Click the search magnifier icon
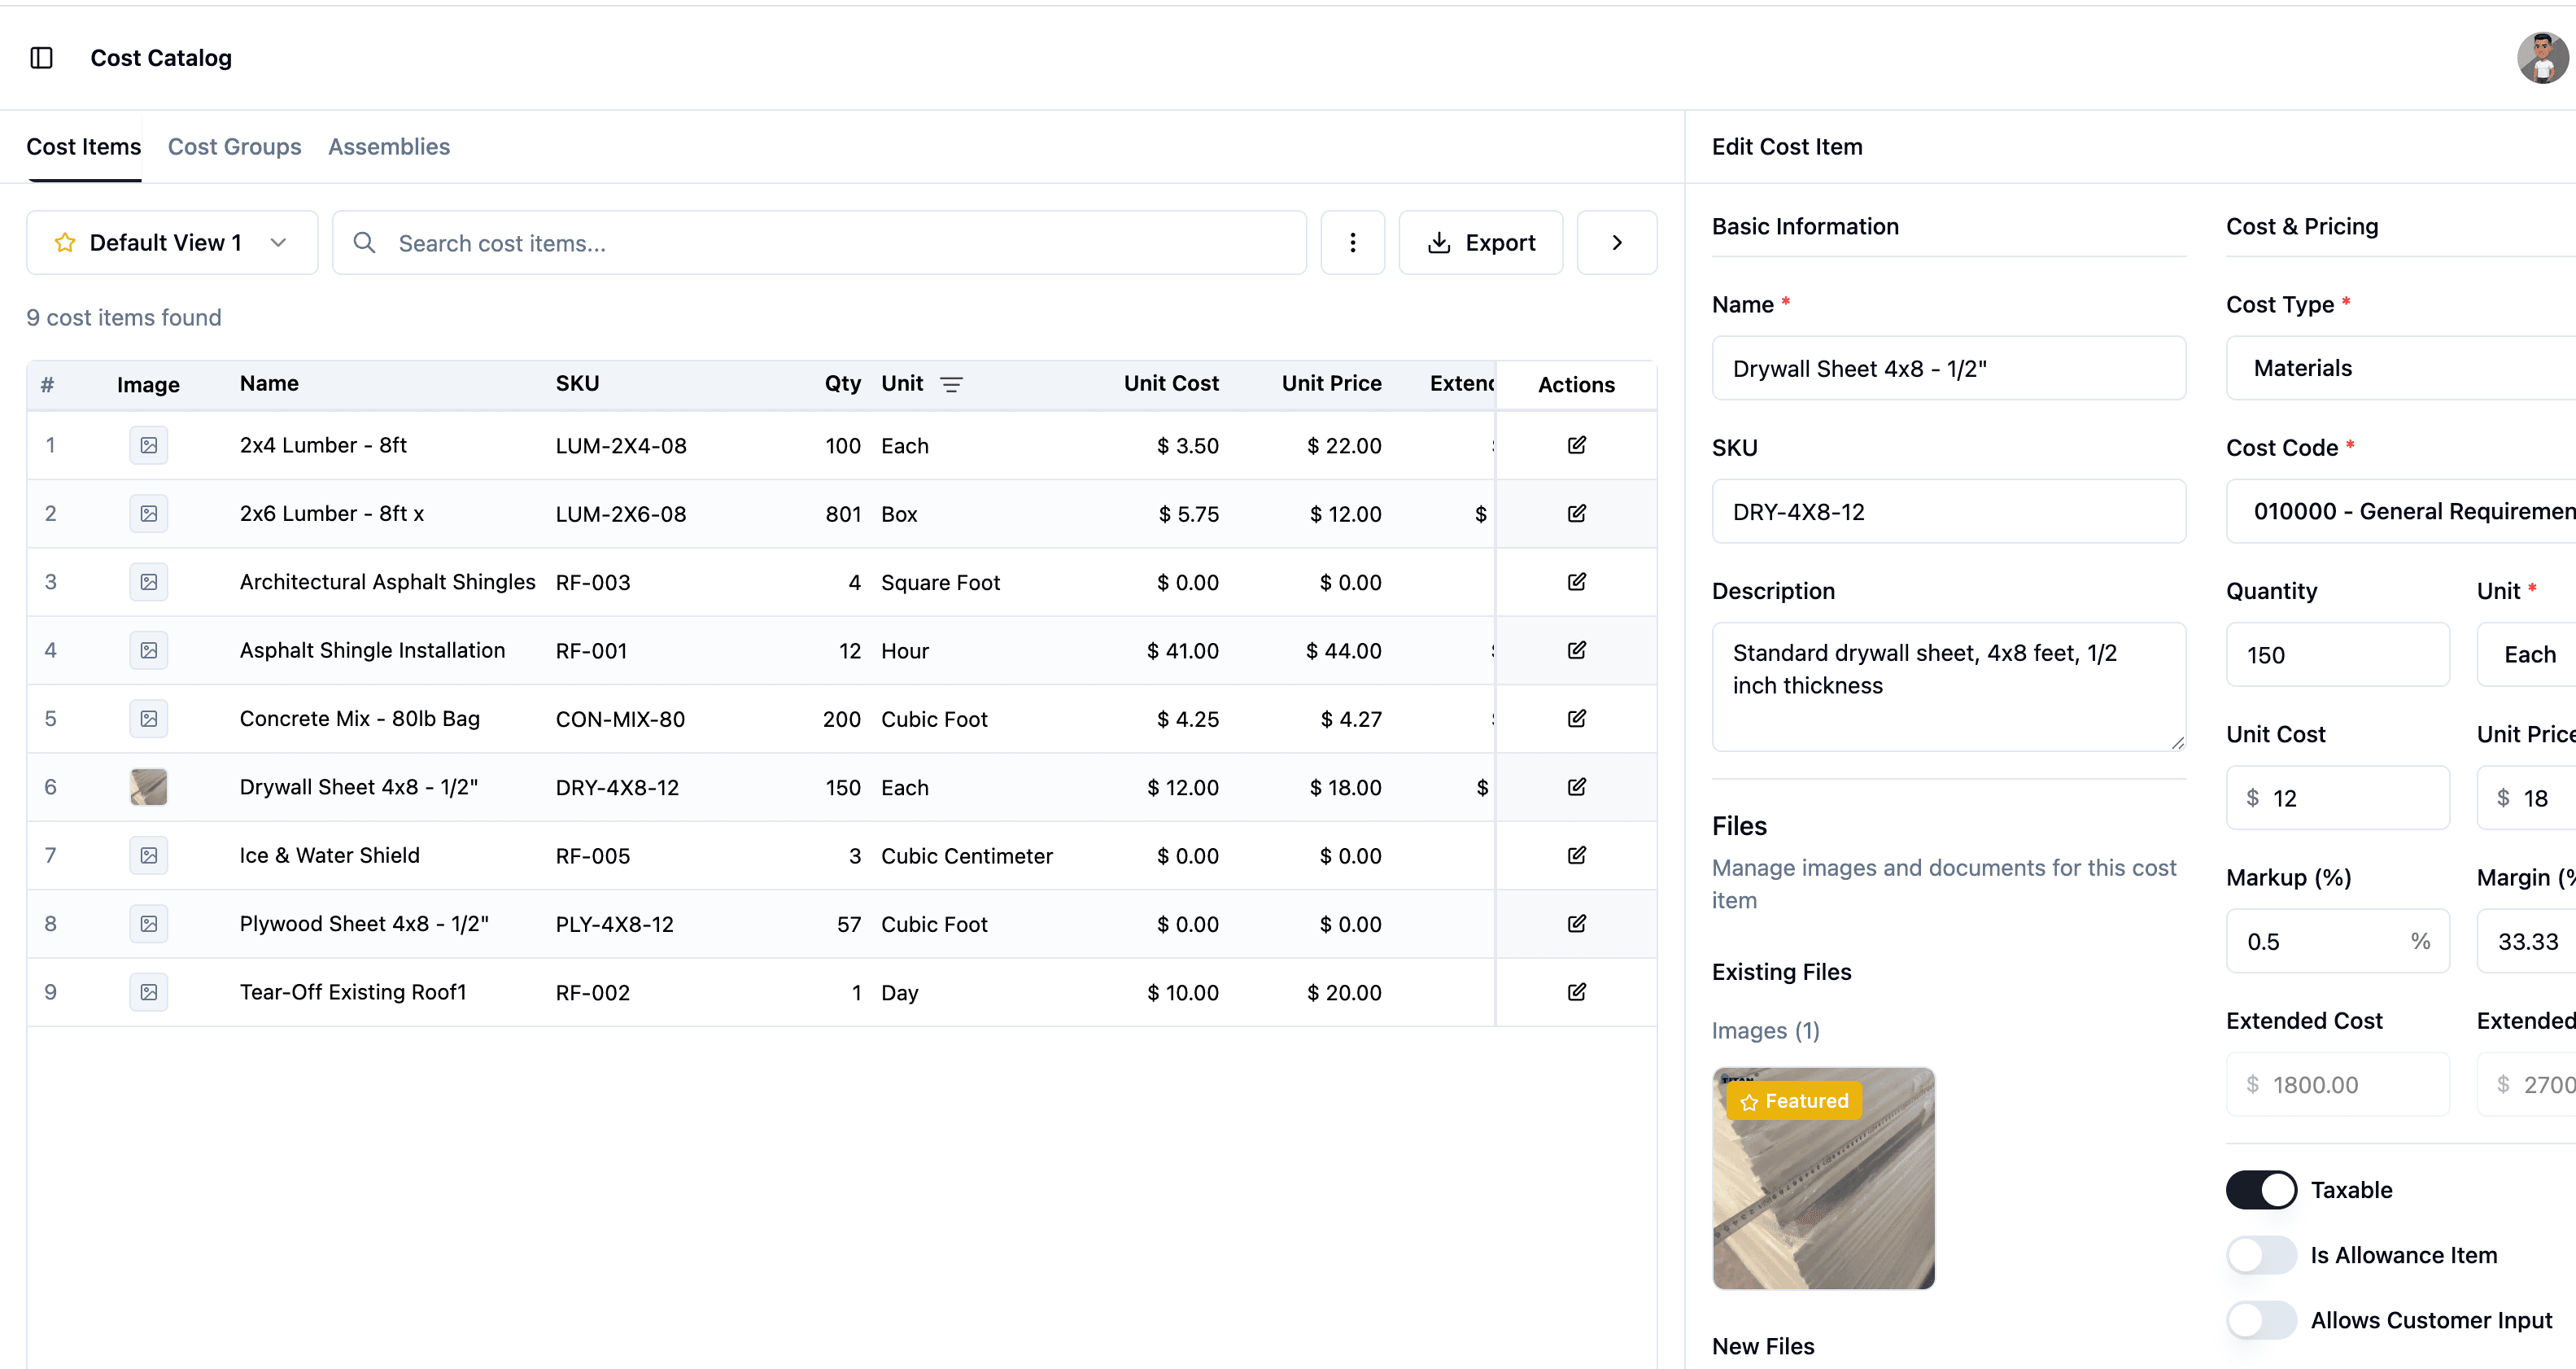Screen dimensions: 2576x1369 [365, 243]
